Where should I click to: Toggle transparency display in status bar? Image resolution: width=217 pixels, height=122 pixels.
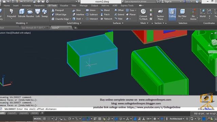[x=100, y=119]
